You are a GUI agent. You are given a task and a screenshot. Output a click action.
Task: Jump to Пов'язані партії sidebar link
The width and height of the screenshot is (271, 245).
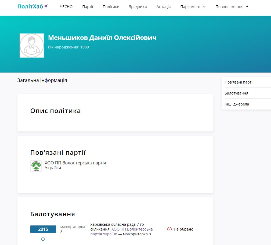(239, 82)
